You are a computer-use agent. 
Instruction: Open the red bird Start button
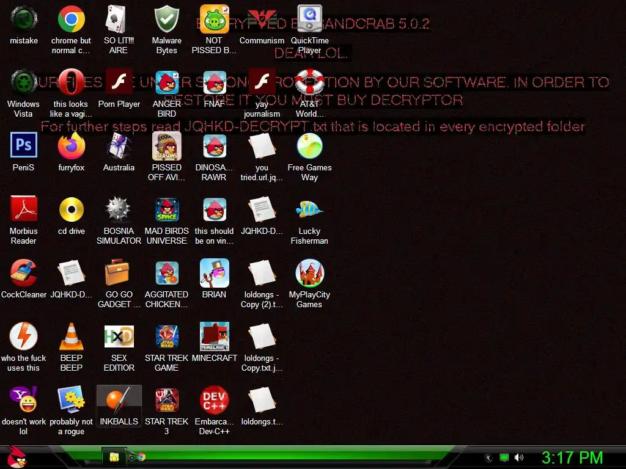coord(17,457)
